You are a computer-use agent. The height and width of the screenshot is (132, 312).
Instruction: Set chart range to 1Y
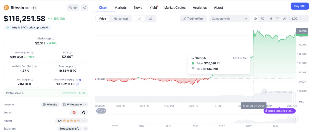coord(277,19)
